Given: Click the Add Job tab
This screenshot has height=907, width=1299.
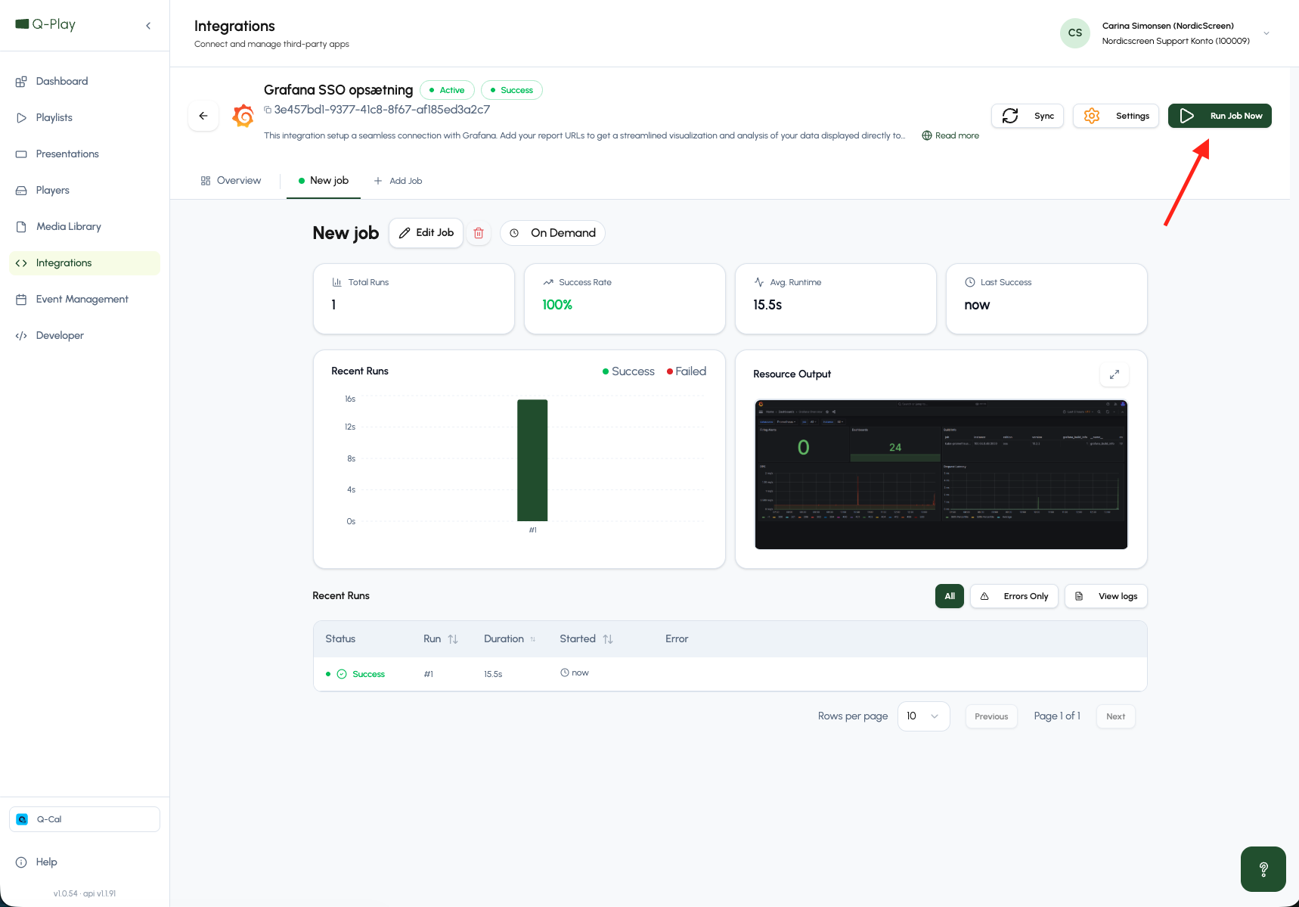Looking at the screenshot, I should tap(398, 181).
